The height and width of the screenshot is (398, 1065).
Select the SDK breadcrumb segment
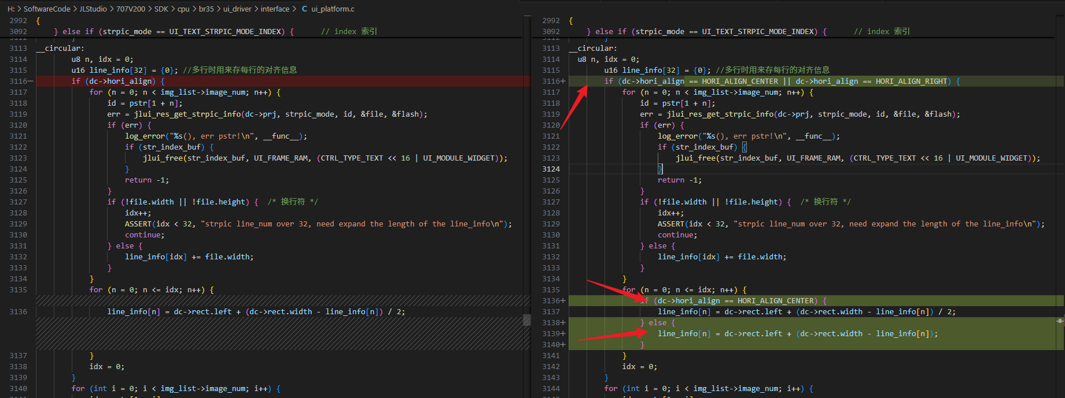161,9
